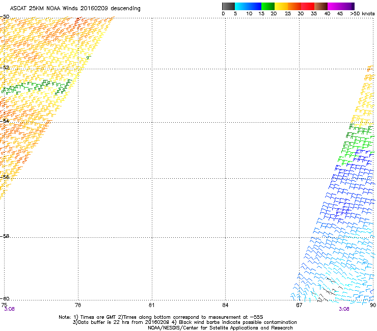Click the 90 longitude axis label
The height and width of the screenshot is (331, 377).
click(x=373, y=305)
